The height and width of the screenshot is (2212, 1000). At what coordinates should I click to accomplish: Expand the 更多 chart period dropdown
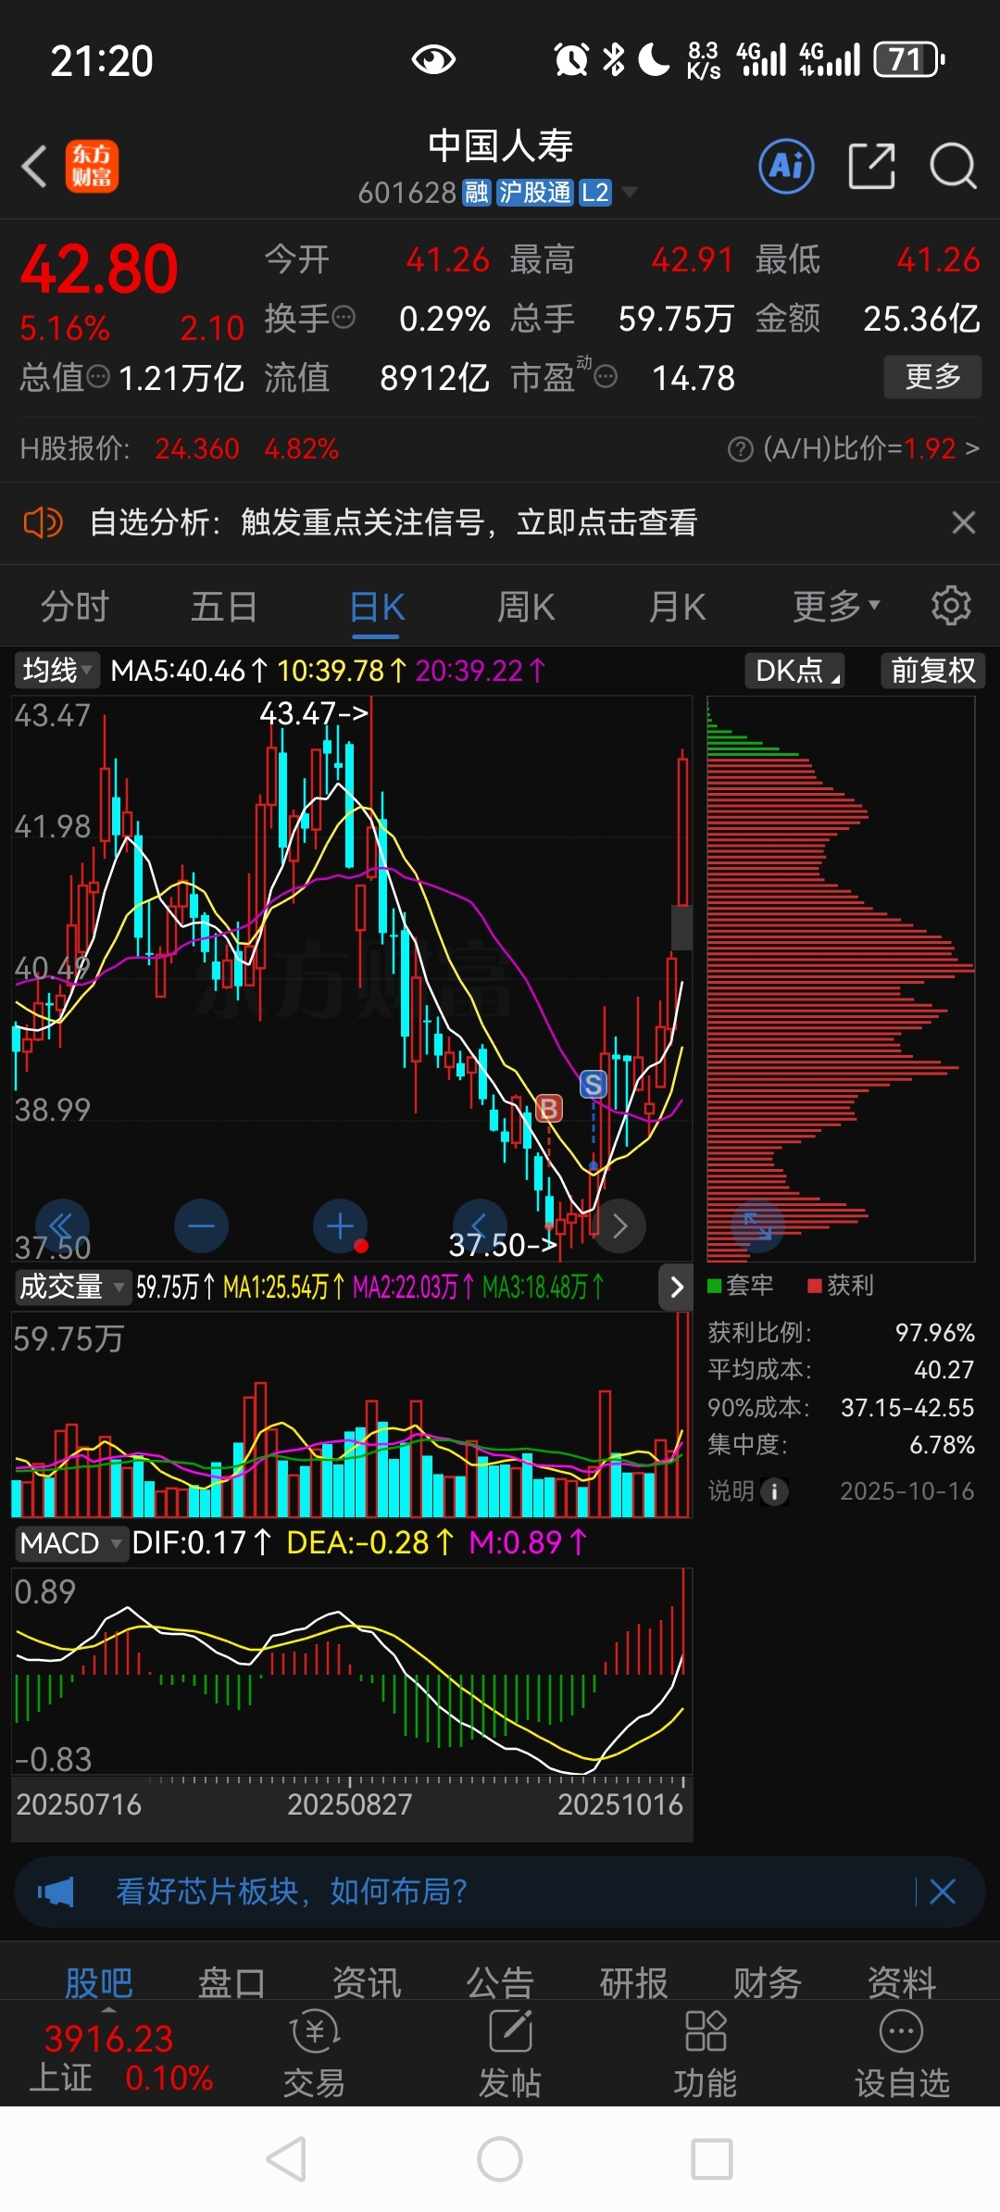click(x=836, y=607)
